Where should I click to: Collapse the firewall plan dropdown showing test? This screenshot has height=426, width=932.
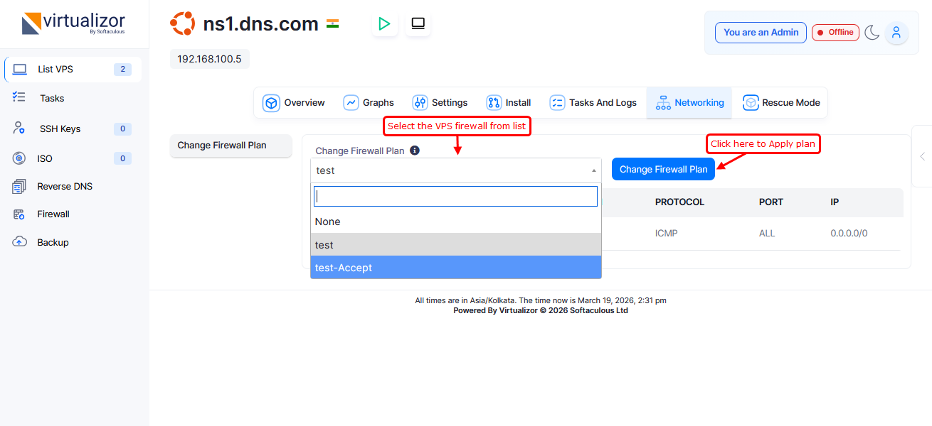455,170
